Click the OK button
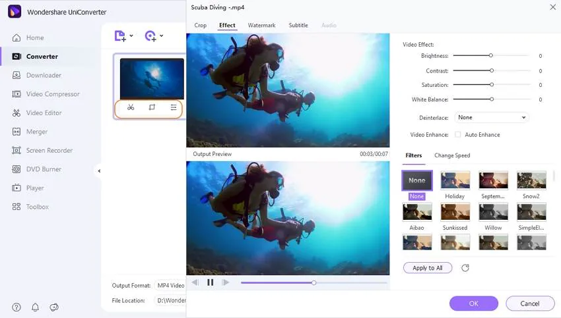This screenshot has width=561, height=318. click(474, 304)
